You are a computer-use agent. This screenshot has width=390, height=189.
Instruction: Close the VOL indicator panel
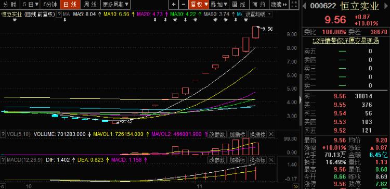(271, 134)
